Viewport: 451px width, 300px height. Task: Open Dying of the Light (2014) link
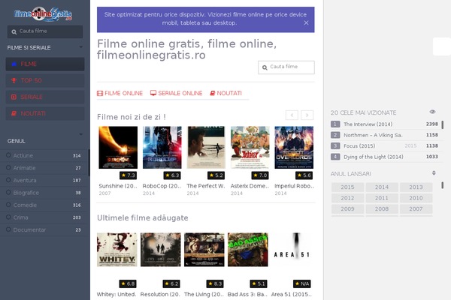[x=374, y=157]
